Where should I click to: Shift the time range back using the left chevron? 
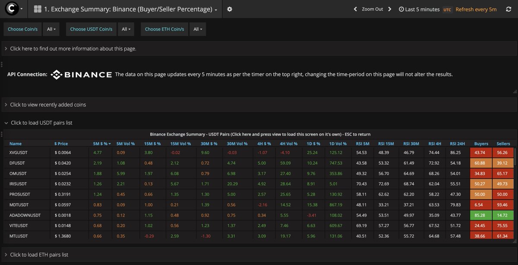coord(355,9)
